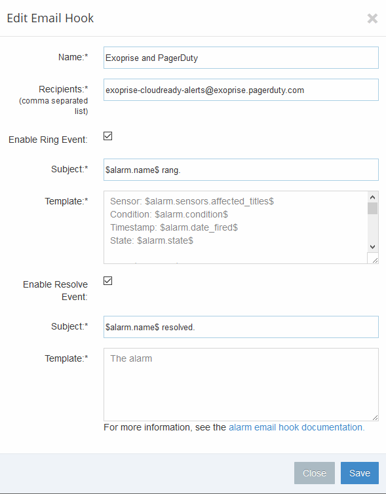This screenshot has width=386, height=494.
Task: Click the Enable Ring Event label
Action: point(48,140)
